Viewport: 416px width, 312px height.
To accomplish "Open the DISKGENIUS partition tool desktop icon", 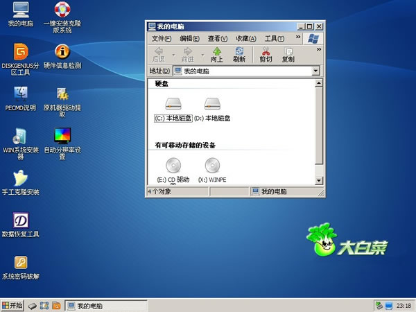I will [x=21, y=52].
